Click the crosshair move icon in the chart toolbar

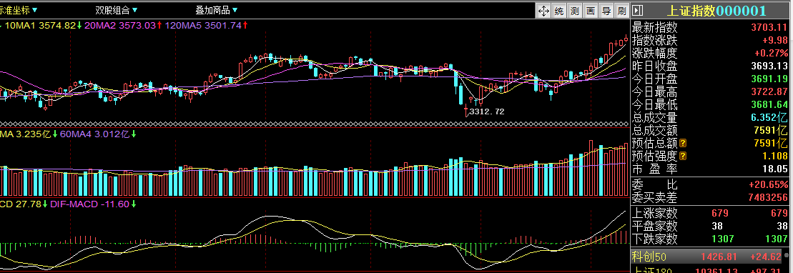tap(543, 11)
